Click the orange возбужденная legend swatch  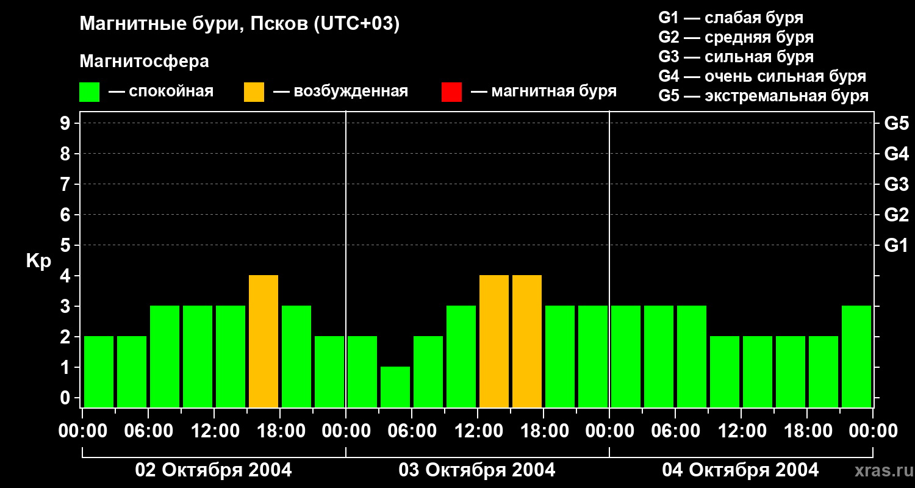click(254, 91)
